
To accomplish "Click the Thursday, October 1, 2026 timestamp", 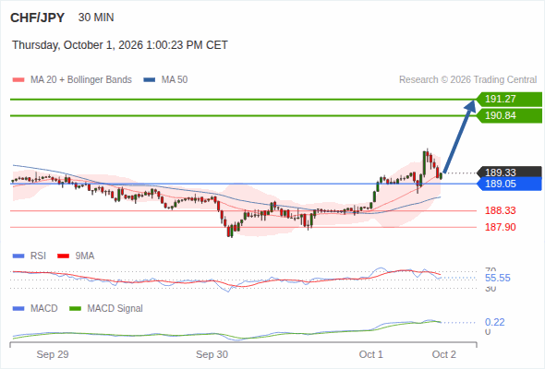I will coord(120,45).
